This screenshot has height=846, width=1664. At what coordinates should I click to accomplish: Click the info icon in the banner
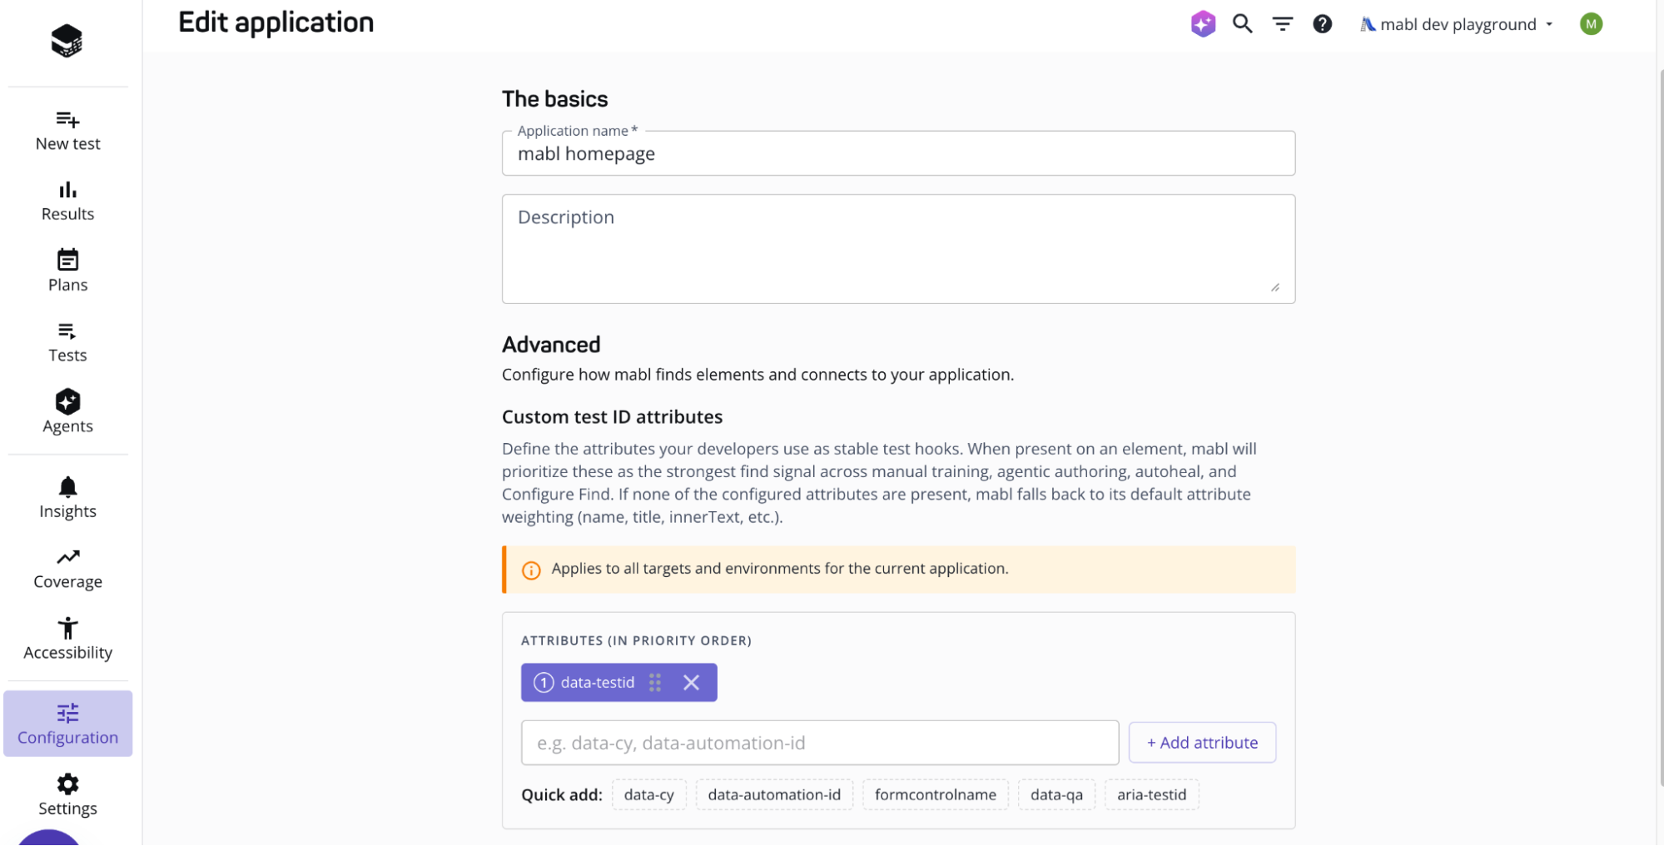coord(531,570)
